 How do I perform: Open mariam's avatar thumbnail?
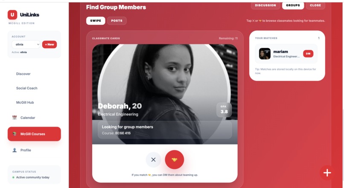click(x=265, y=54)
